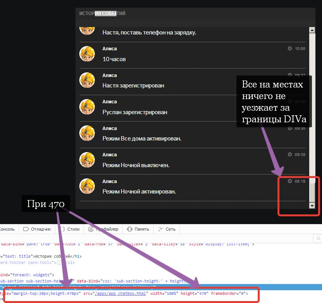
Task: Click the Стили braces icon
Action: (62, 229)
